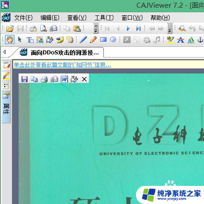204x204 pixels.
Task: Click the anchor link tool
Action: coord(200,40)
